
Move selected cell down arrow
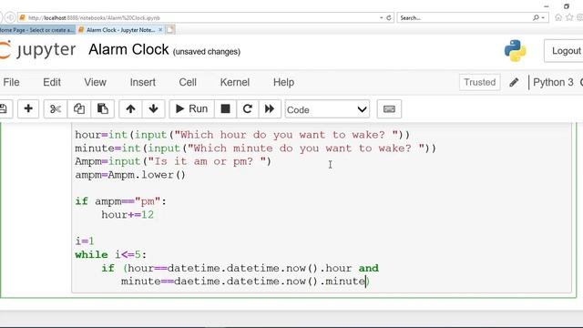153,109
